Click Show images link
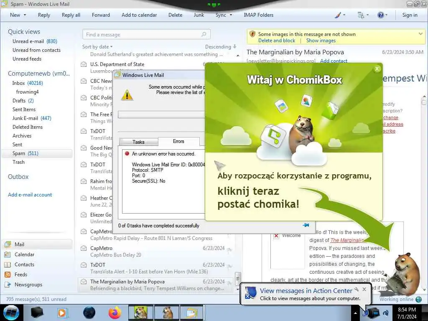The width and height of the screenshot is (428, 321). coord(321,41)
